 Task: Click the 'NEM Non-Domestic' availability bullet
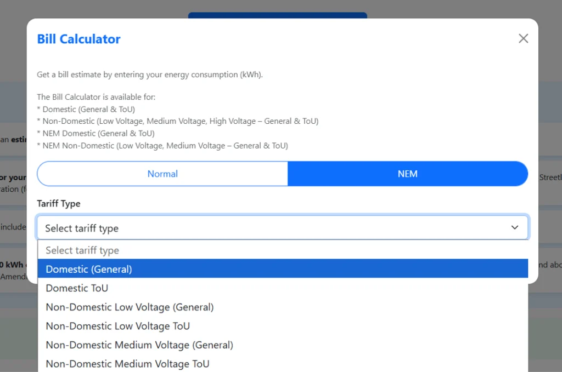tap(162, 146)
